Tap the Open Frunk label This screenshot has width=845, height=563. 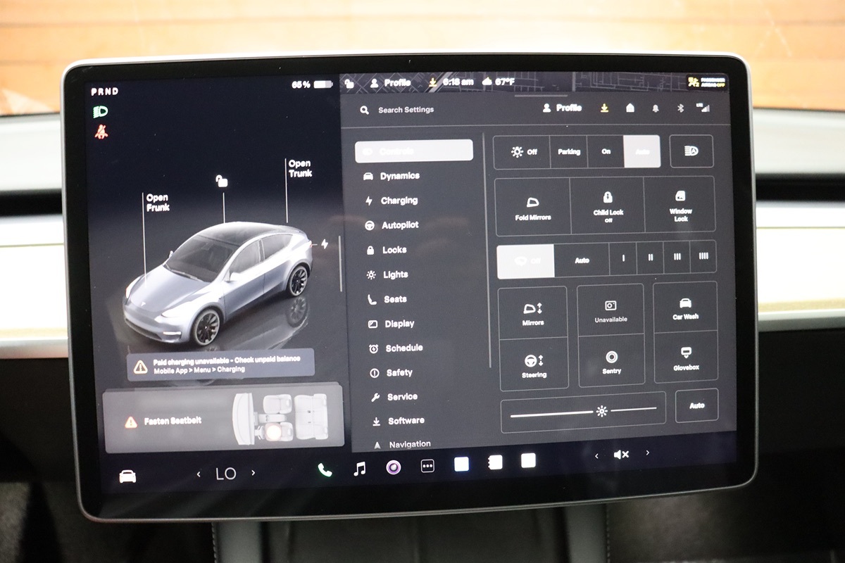157,203
